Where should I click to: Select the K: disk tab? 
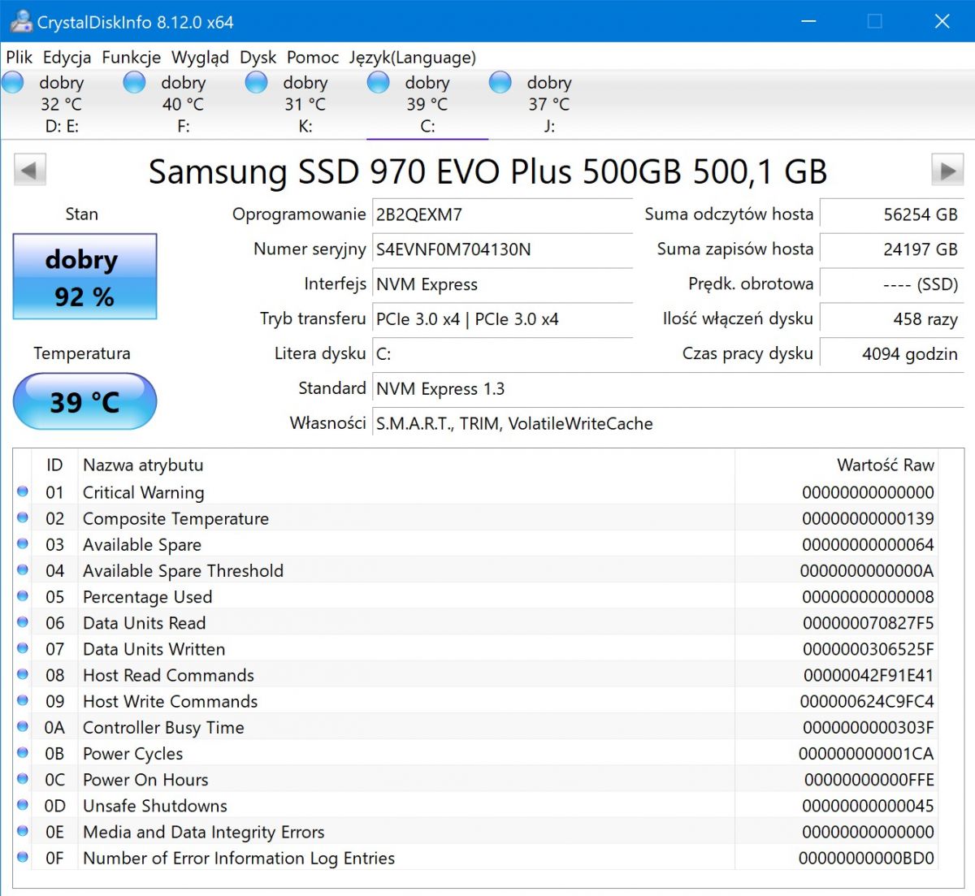pyautogui.click(x=305, y=104)
